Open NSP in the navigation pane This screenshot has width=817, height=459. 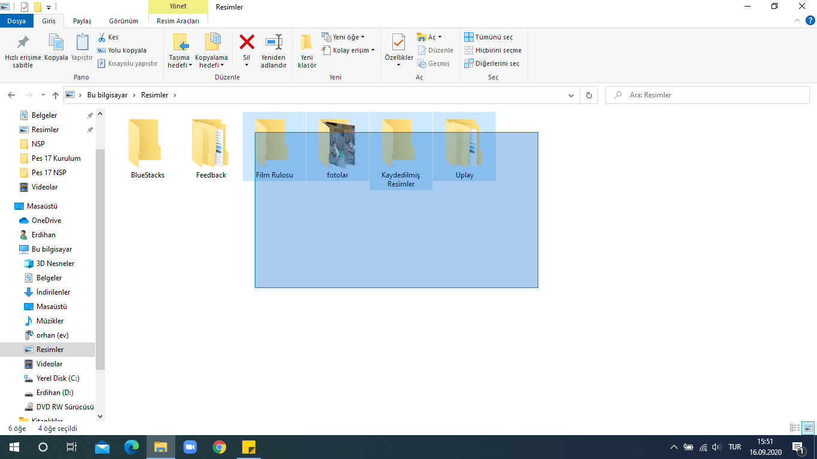pos(38,144)
